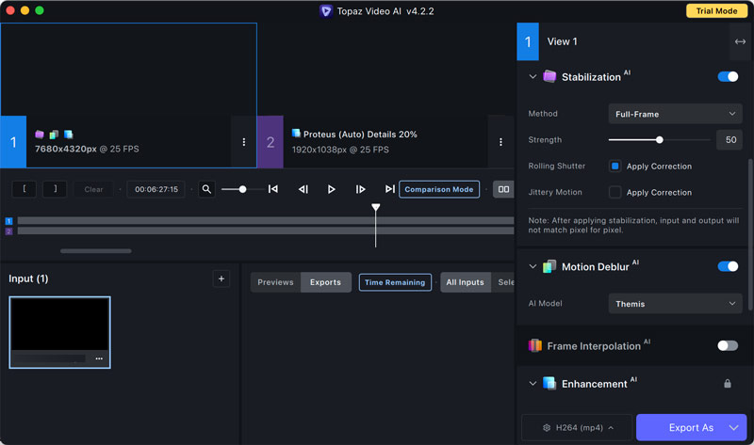The height and width of the screenshot is (445, 754).
Task: Click the View 1 panel header number
Action: coord(528,41)
